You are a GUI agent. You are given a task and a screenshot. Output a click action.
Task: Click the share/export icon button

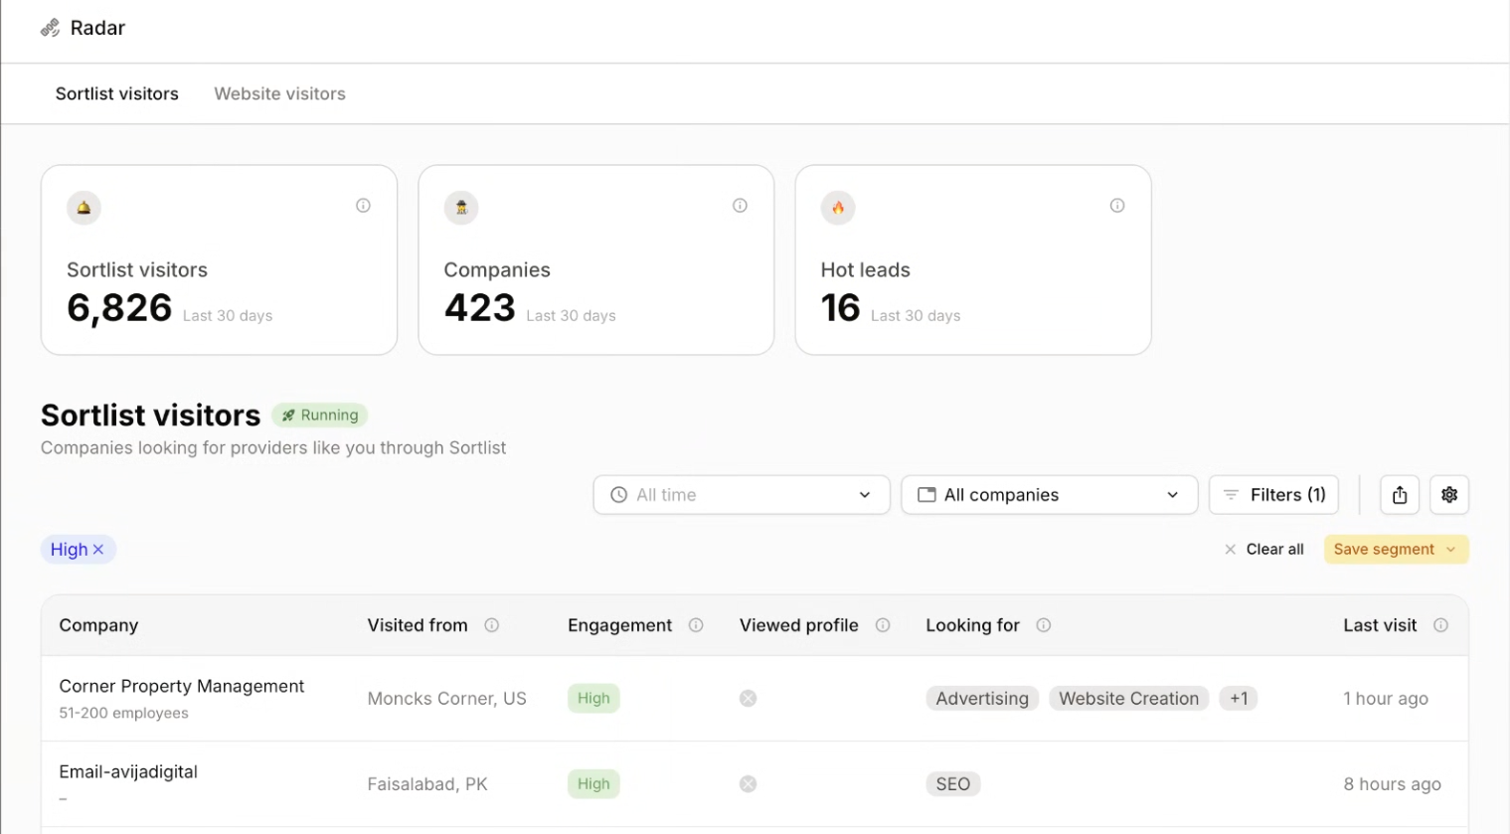coord(1400,495)
